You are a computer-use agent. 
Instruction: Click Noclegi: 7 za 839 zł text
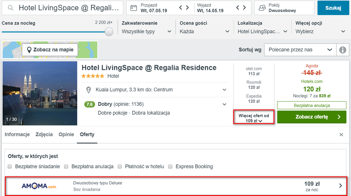click(312, 96)
